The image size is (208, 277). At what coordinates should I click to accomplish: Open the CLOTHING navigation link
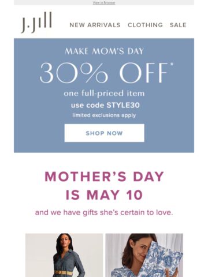(x=145, y=25)
